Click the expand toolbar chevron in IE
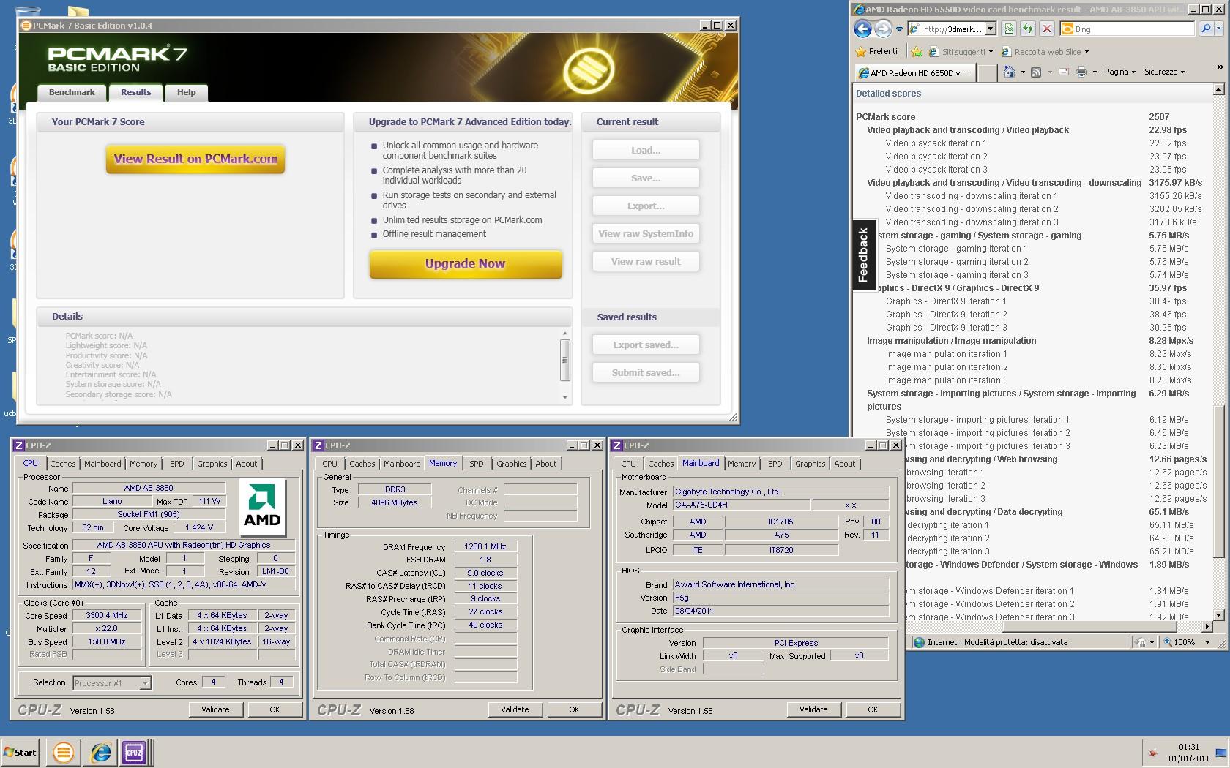The image size is (1230, 768). [1220, 67]
